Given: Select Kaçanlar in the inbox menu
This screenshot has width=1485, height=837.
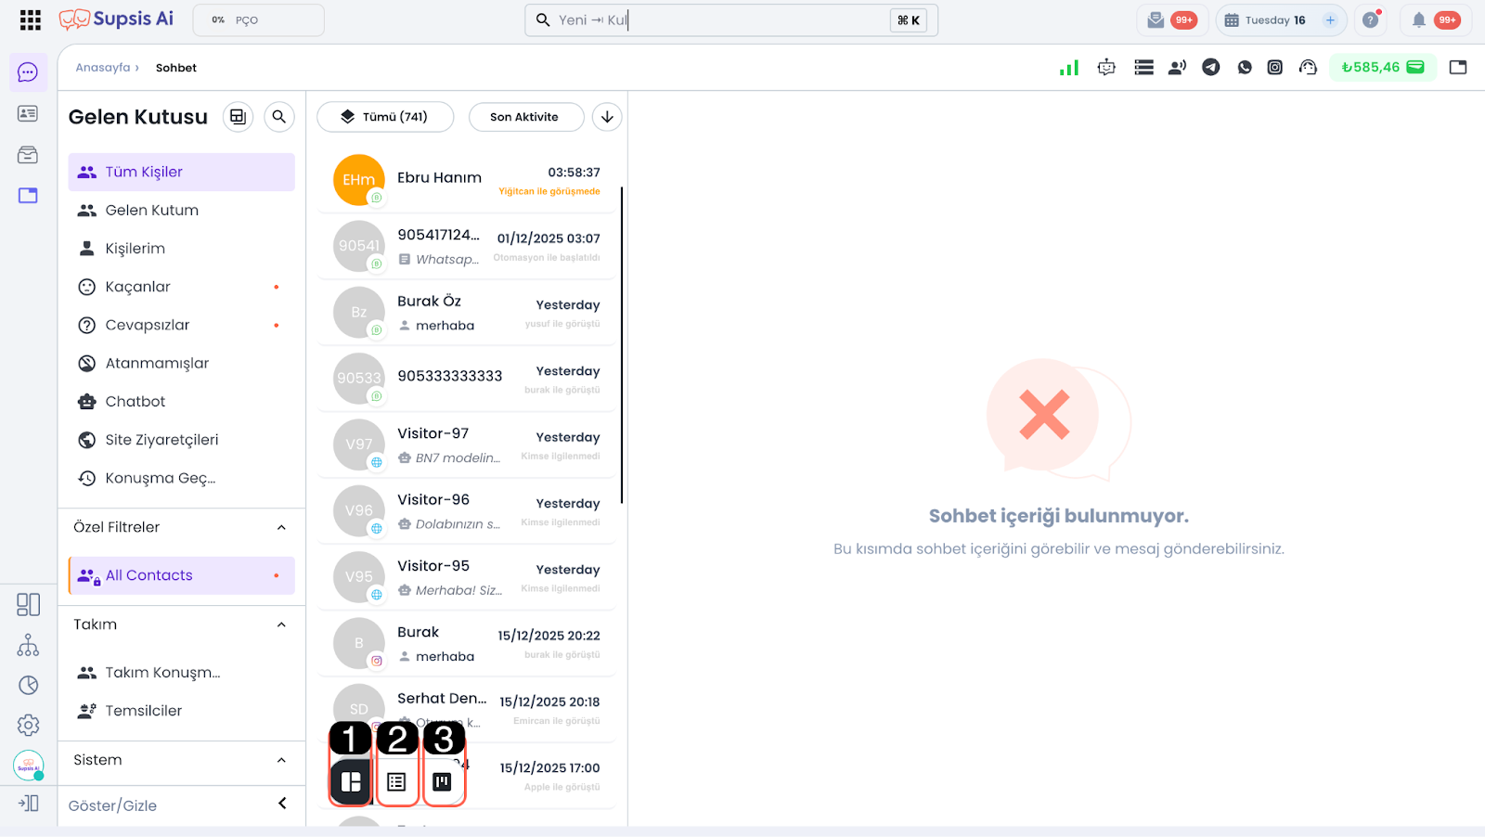Looking at the screenshot, I should tap(138, 287).
